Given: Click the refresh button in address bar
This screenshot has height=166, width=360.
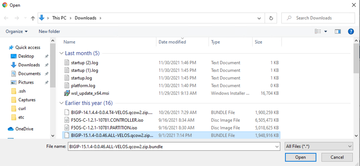Looking at the screenshot, I should click(x=271, y=18).
